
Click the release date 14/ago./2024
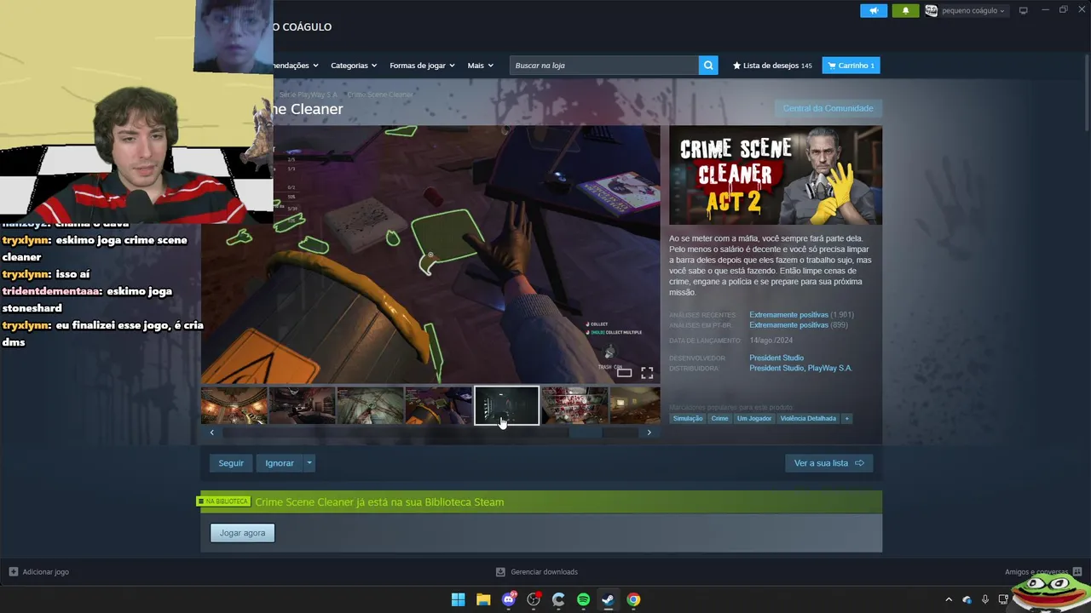tap(771, 341)
